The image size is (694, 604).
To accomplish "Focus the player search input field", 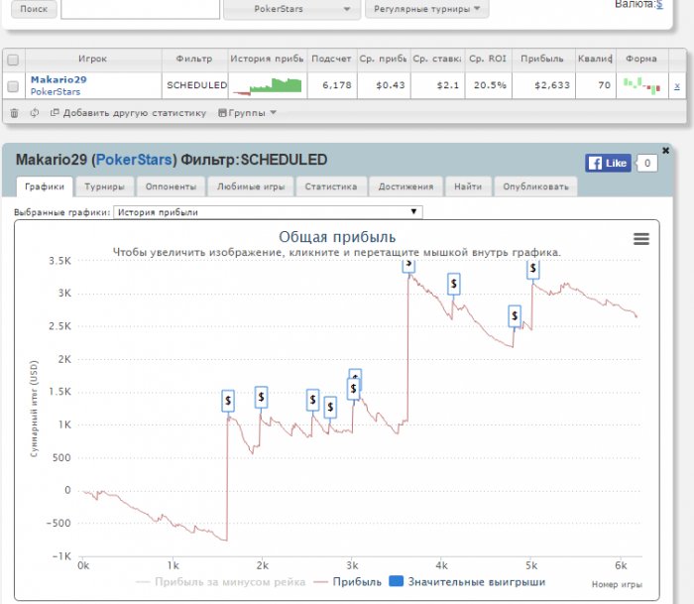I will click(141, 9).
